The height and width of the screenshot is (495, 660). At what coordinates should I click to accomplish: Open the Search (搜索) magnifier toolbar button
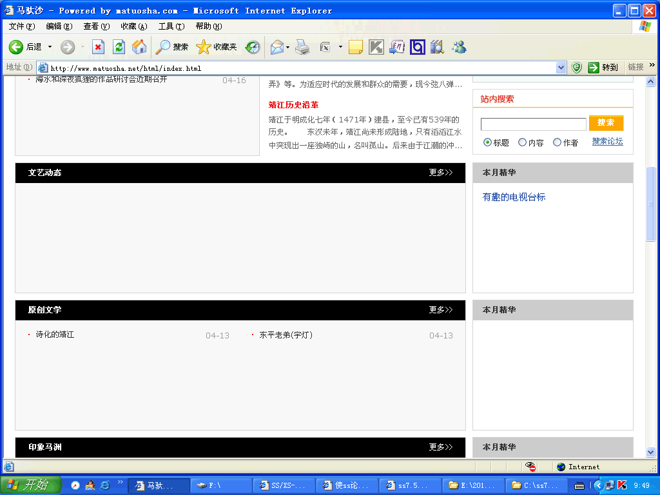click(x=171, y=47)
